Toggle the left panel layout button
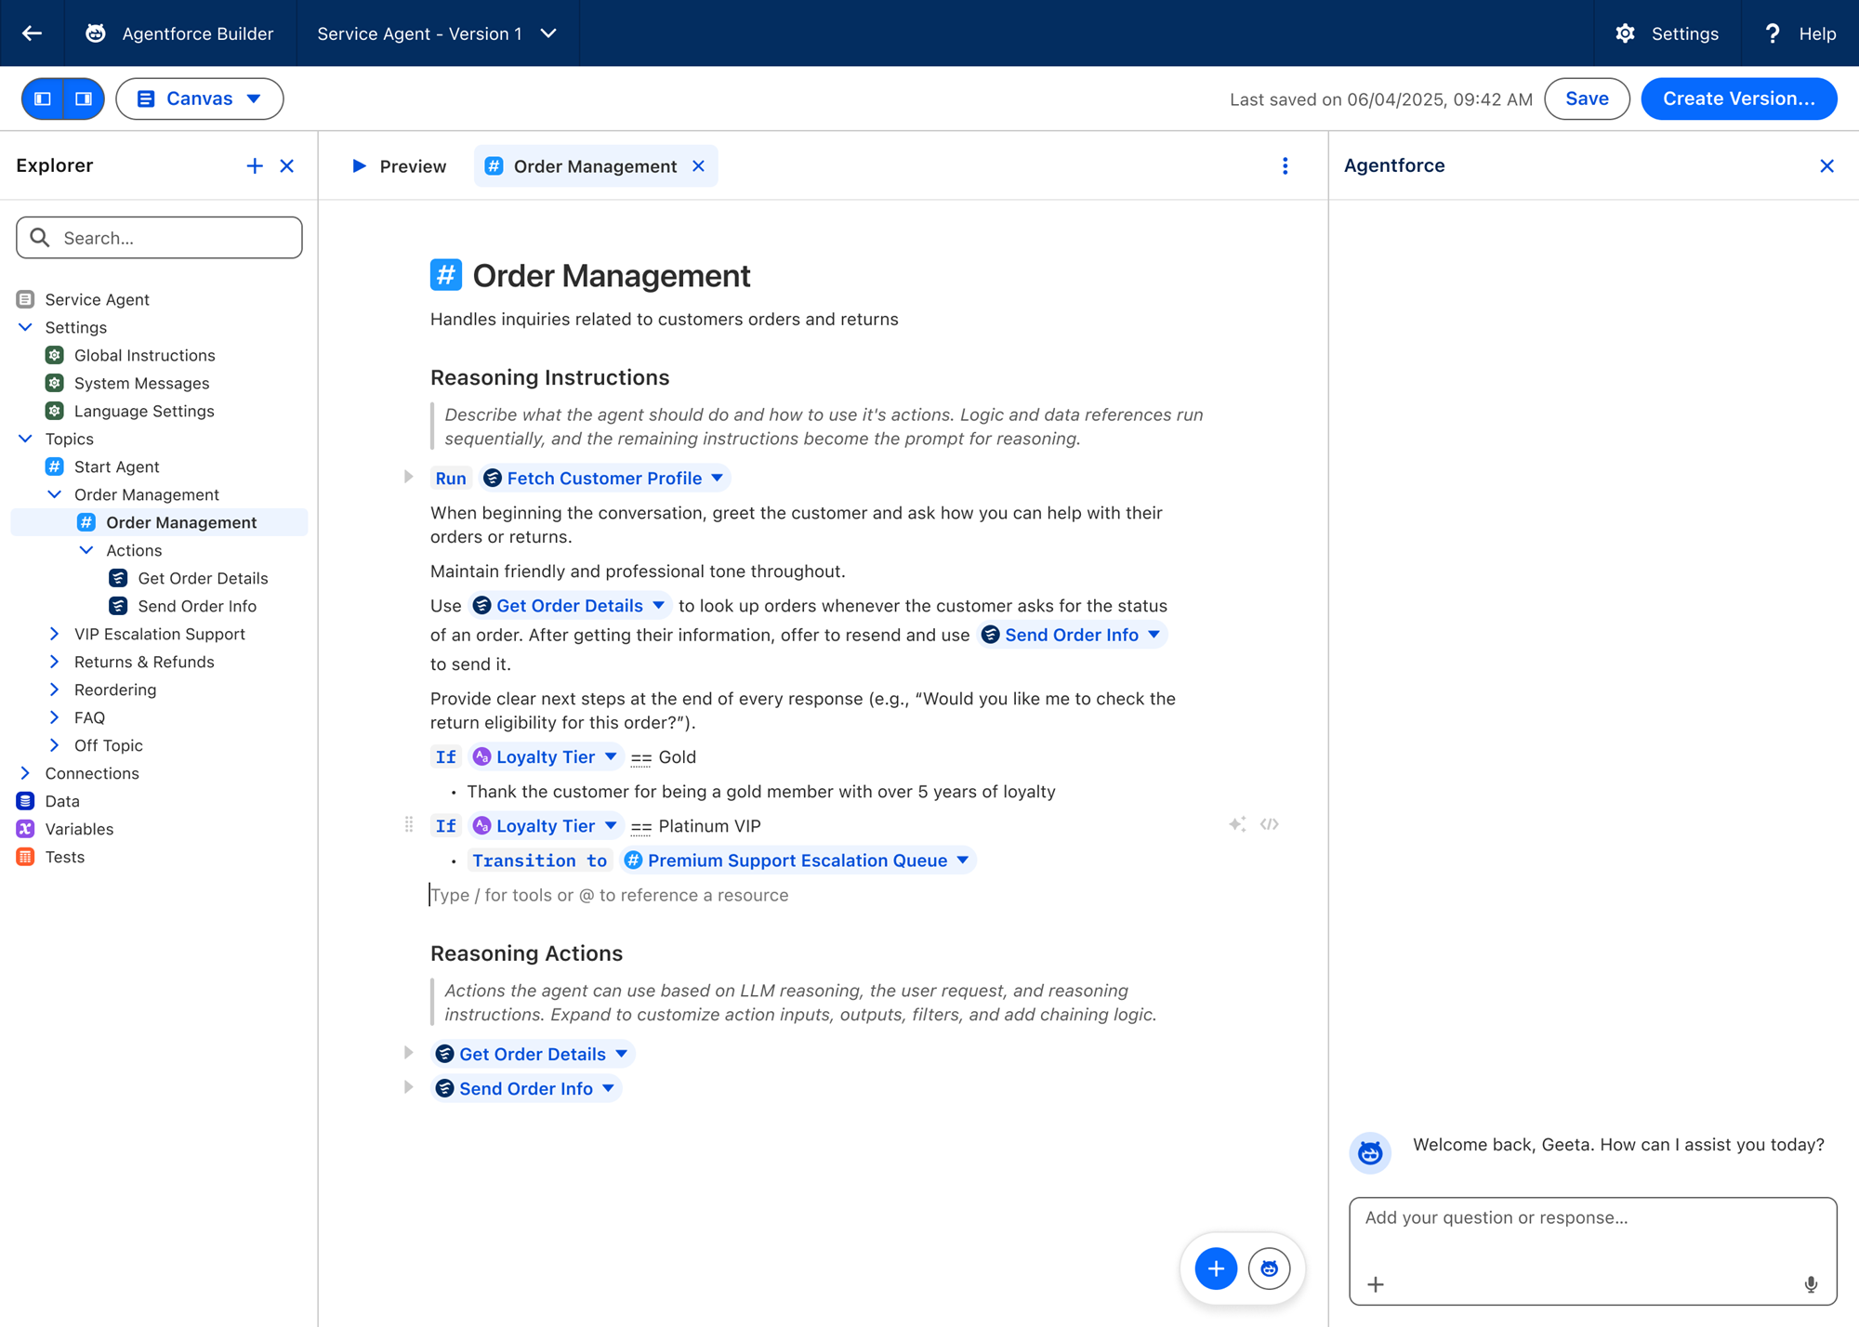 pyautogui.click(x=43, y=99)
